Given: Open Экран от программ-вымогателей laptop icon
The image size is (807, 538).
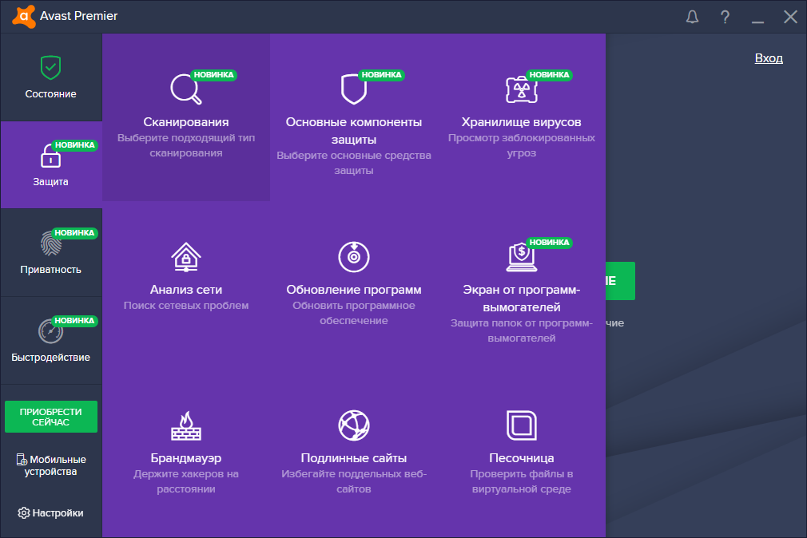Looking at the screenshot, I should (x=521, y=257).
